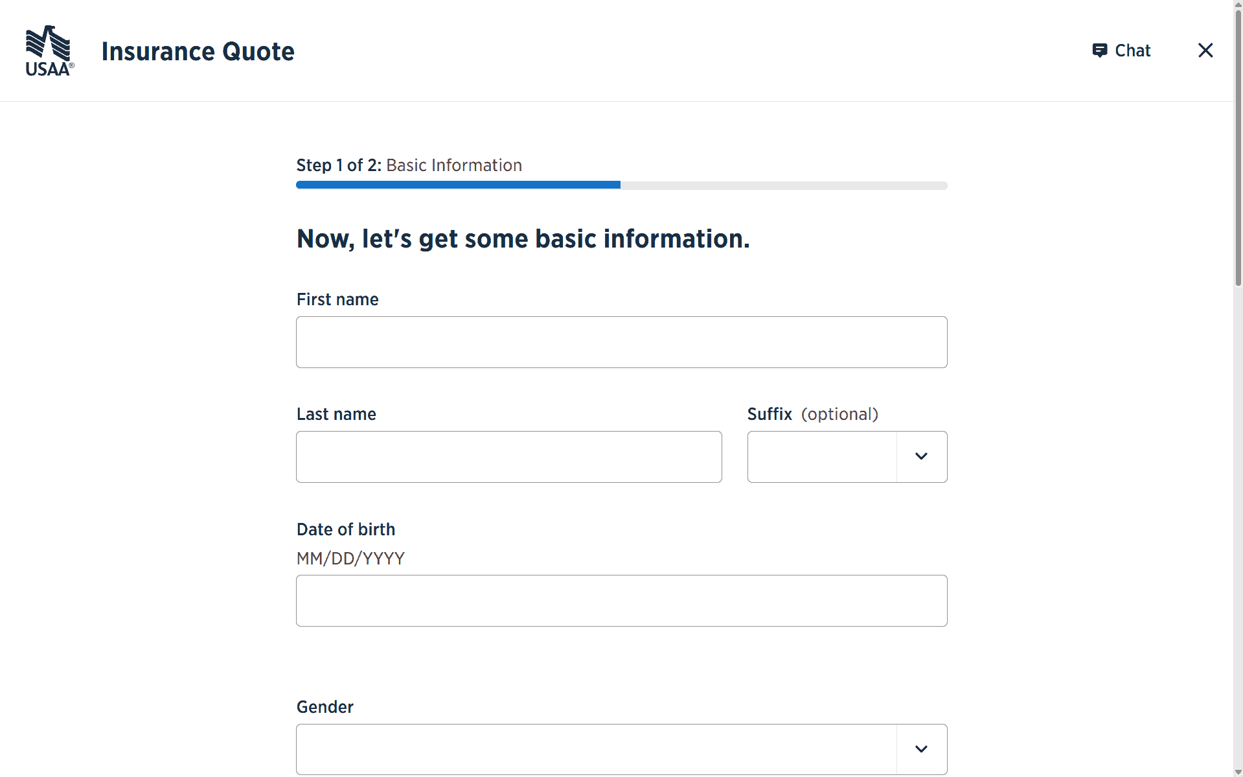Click the USAA logo

pyautogui.click(x=49, y=51)
